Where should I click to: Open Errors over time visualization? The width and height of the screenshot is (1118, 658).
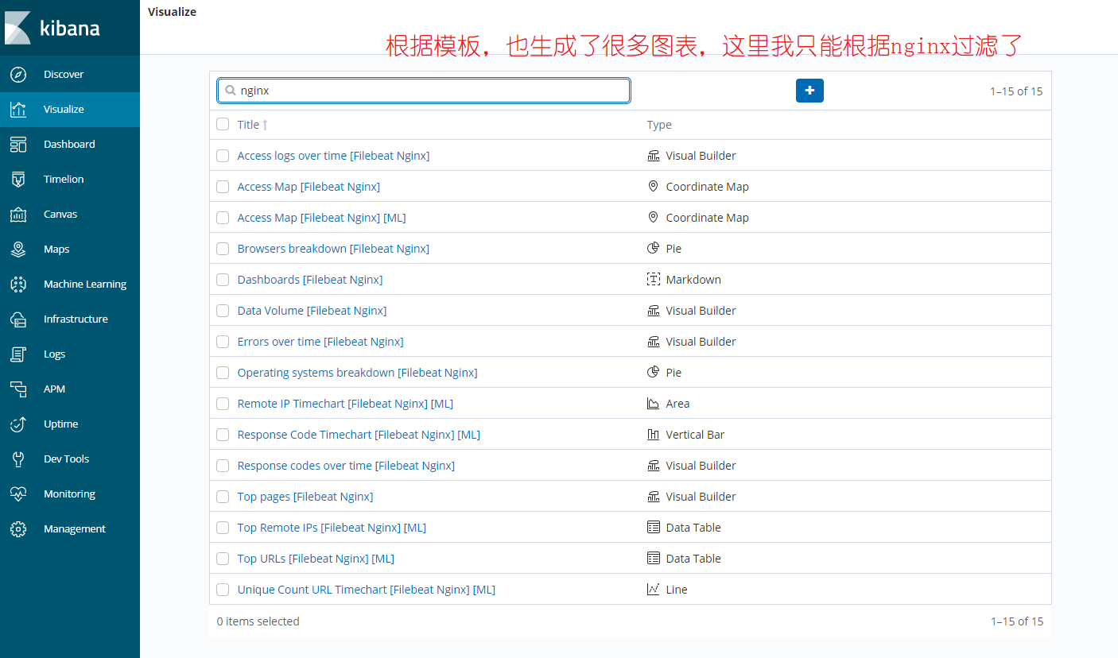tap(320, 342)
